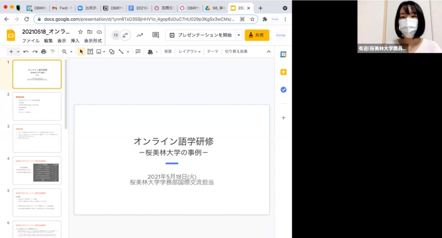Select the shape insert tool
Screen dimensions: 442x238
pos(111,51)
